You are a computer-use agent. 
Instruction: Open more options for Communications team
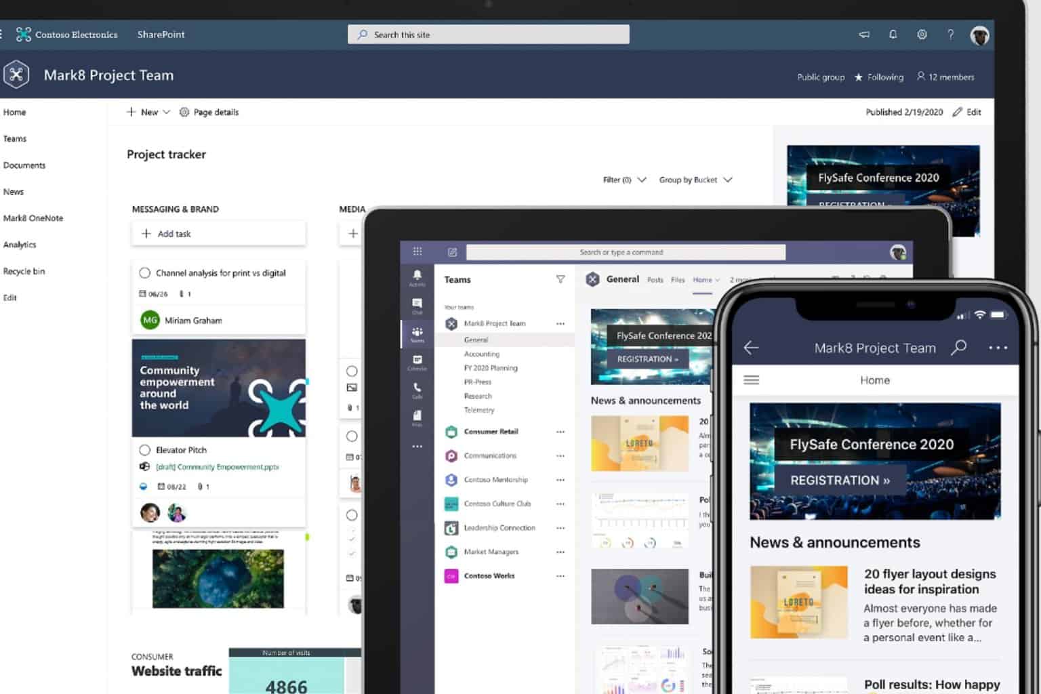[x=560, y=456]
